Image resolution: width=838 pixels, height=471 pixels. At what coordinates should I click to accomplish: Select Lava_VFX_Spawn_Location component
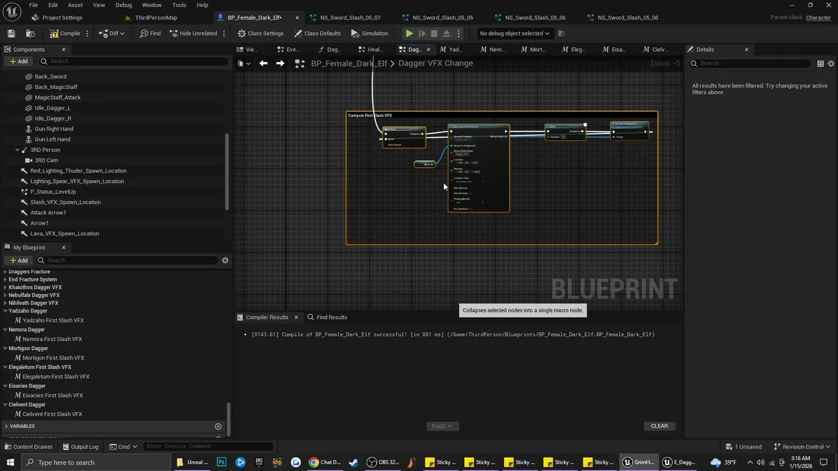click(x=65, y=234)
